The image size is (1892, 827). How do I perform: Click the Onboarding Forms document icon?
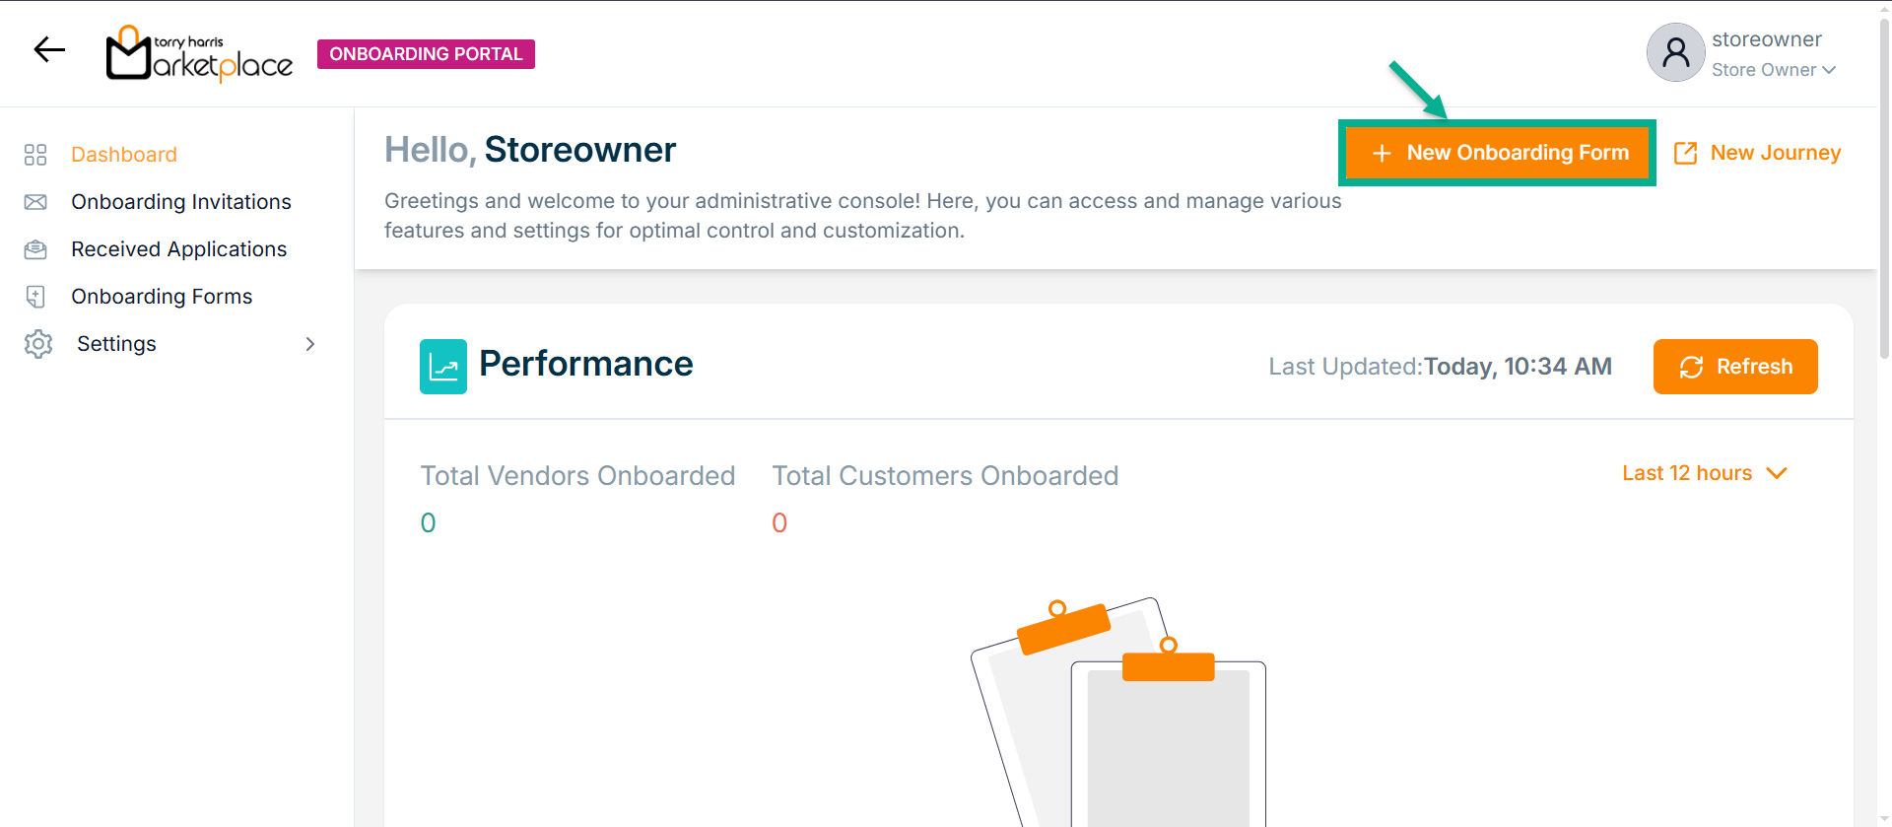point(35,297)
